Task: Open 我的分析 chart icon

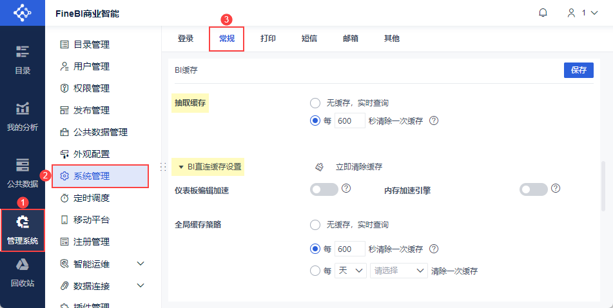Action: pos(23,109)
